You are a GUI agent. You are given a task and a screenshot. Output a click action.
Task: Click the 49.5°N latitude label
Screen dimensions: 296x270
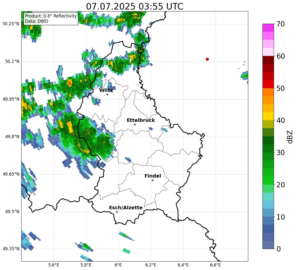tap(12, 212)
